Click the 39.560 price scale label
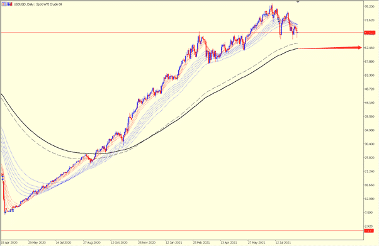 pyautogui.click(x=370, y=116)
